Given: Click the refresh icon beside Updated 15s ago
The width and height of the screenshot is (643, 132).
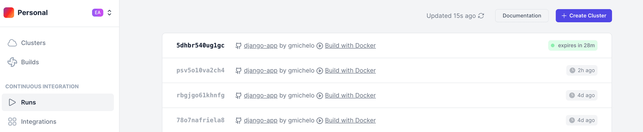Looking at the screenshot, I should 481,16.
